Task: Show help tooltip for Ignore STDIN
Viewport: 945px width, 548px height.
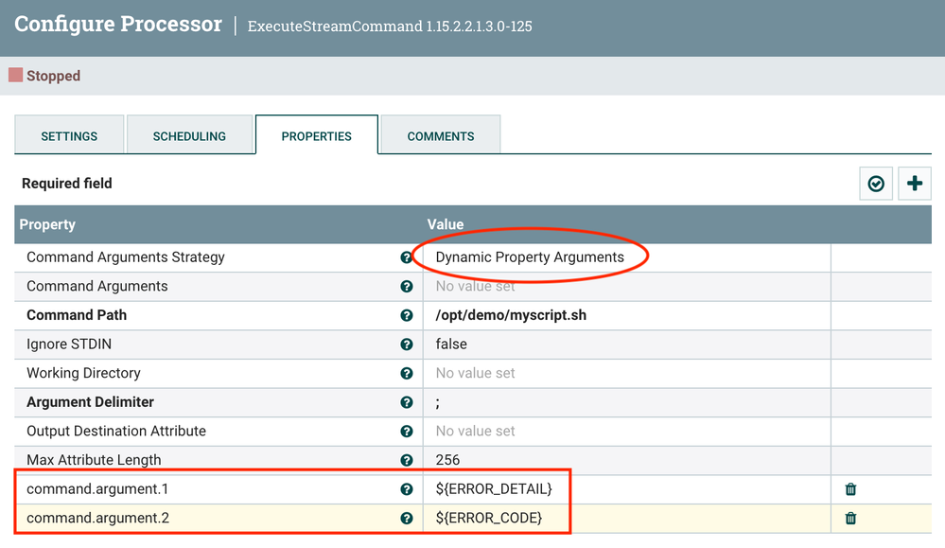Action: click(407, 345)
